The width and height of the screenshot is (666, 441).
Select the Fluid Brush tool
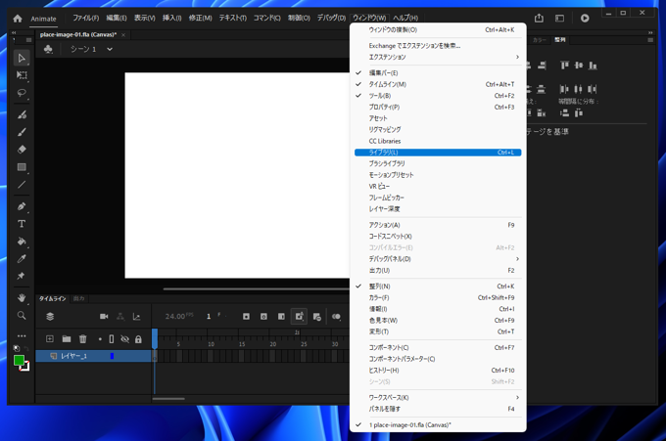point(22,114)
